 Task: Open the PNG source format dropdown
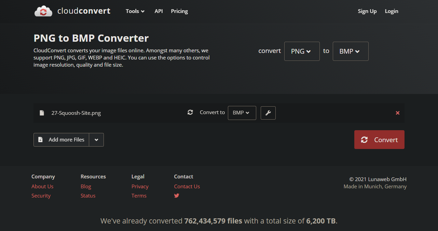[x=302, y=51]
